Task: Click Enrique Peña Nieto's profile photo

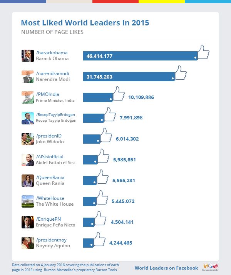Action: click(28, 222)
